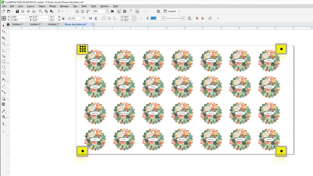Toggle the Show rulers button
The height and width of the screenshot is (176, 313).
coord(119,11)
